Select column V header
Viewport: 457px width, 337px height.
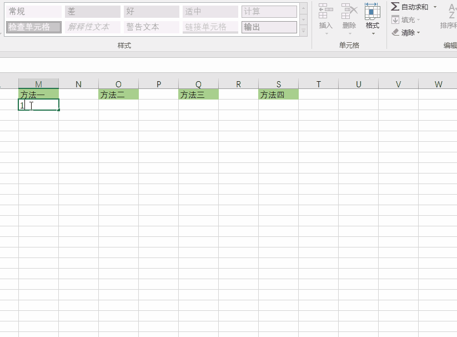point(398,84)
